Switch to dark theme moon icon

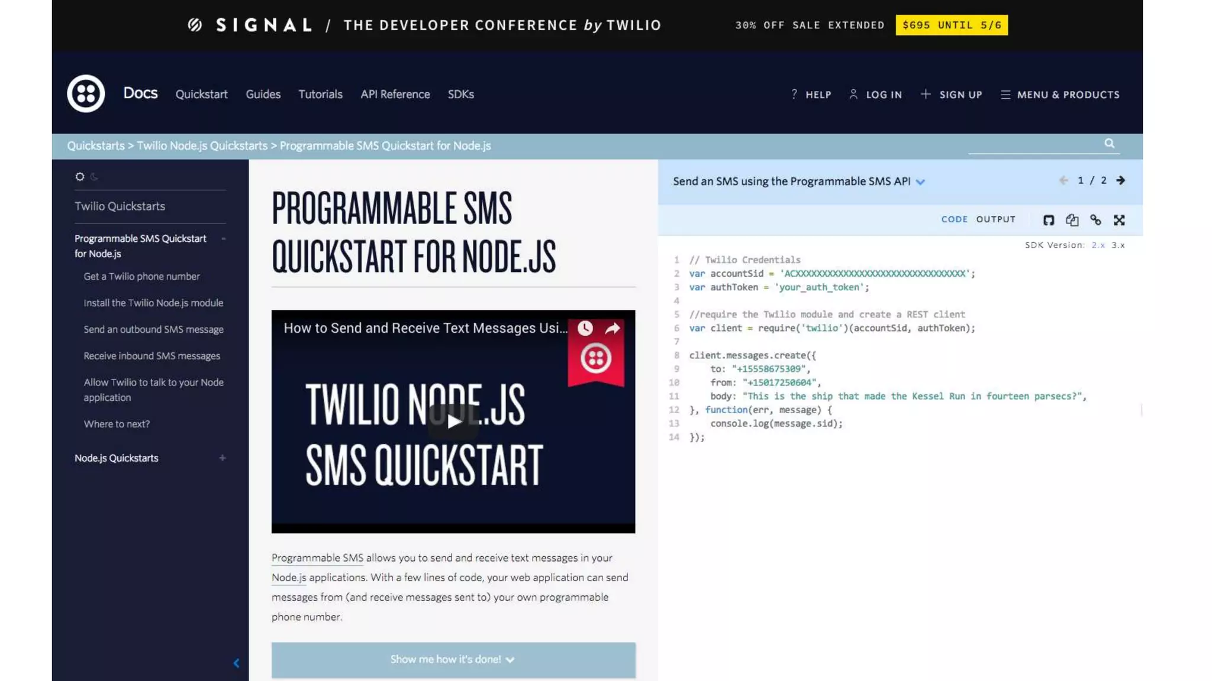[94, 176]
